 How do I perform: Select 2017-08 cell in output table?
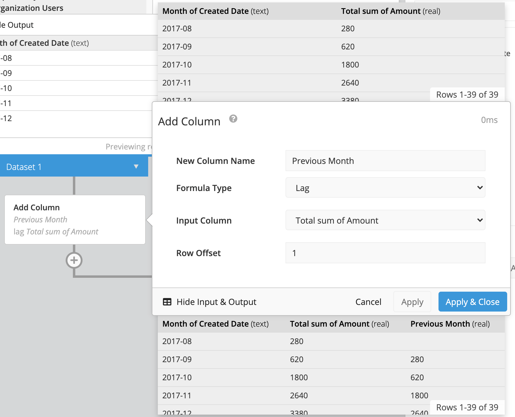(x=177, y=341)
